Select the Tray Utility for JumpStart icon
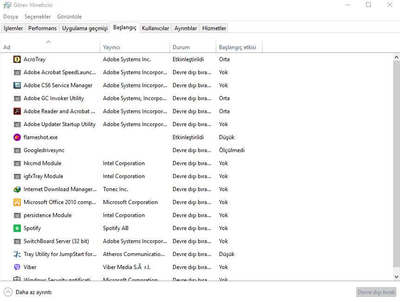The height and width of the screenshot is (302, 400). tap(17, 254)
